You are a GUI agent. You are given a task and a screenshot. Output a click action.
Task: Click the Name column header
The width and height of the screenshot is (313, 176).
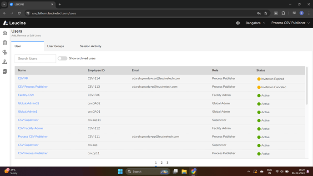(x=22, y=70)
